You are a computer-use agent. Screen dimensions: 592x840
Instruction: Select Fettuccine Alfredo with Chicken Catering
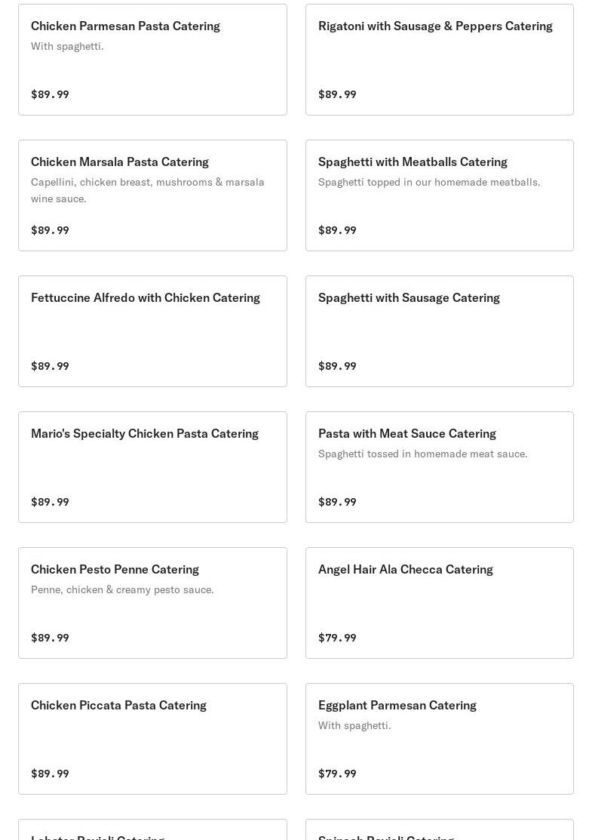152,331
